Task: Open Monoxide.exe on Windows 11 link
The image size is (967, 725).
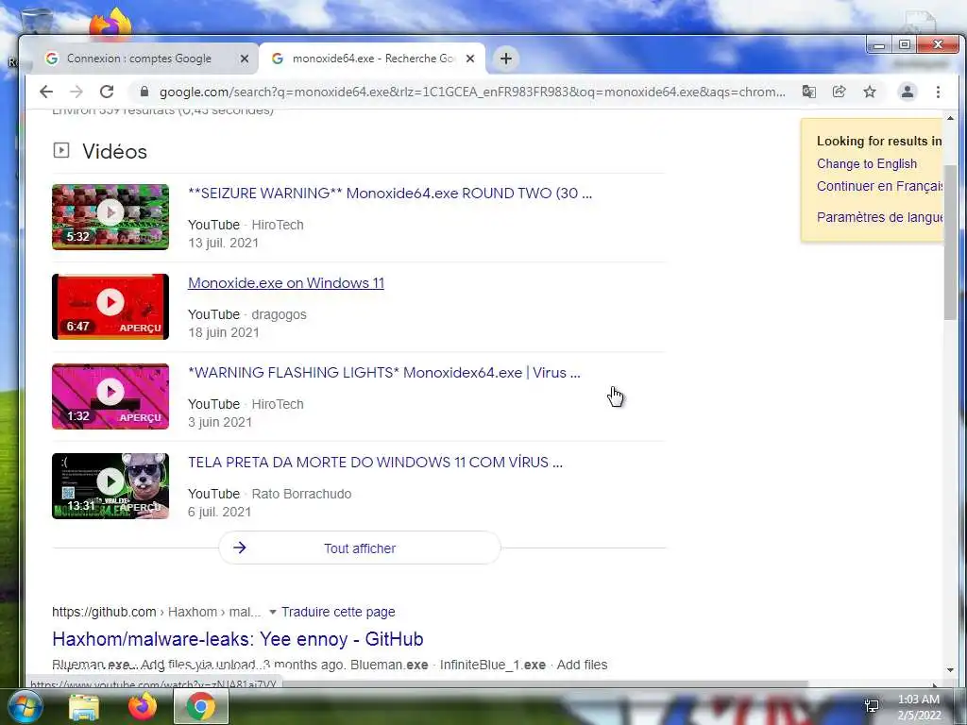Action: click(x=286, y=283)
